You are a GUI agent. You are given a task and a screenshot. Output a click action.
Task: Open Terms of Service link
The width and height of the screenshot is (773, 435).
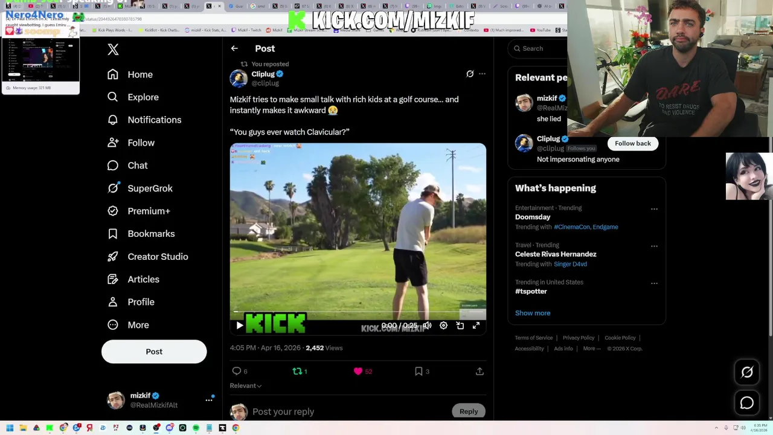pyautogui.click(x=534, y=338)
